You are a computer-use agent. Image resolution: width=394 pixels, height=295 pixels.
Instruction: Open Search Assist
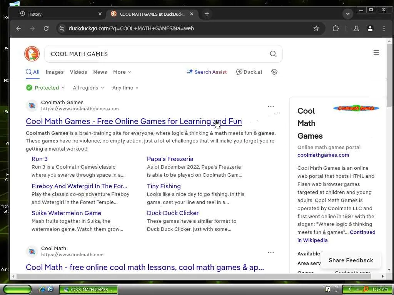[x=207, y=72]
